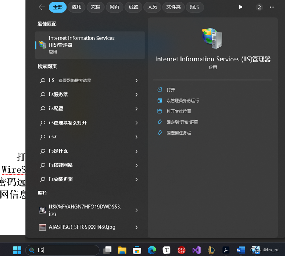Screen dimensions: 285x256
Task: Expand chevron next to iis搭建网站
Action: (x=137, y=165)
